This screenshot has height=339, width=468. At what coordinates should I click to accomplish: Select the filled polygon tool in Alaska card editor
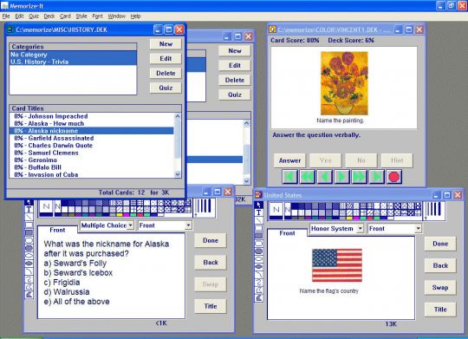(29, 295)
